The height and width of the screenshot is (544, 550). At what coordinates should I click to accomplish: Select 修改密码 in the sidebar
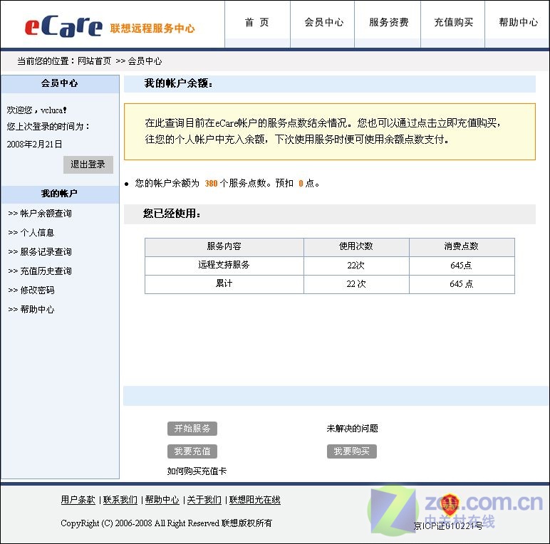37,291
